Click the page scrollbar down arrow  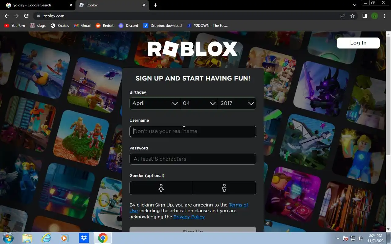tap(388, 229)
